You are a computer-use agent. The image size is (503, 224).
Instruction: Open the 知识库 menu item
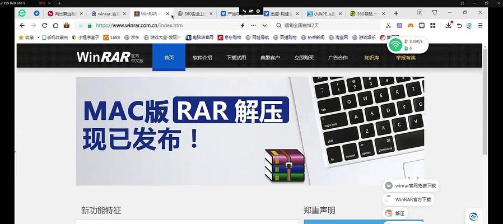coord(372,58)
